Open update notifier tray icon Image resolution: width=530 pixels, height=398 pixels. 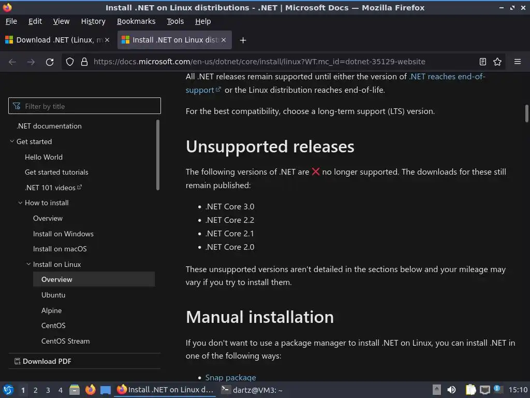pos(498,389)
